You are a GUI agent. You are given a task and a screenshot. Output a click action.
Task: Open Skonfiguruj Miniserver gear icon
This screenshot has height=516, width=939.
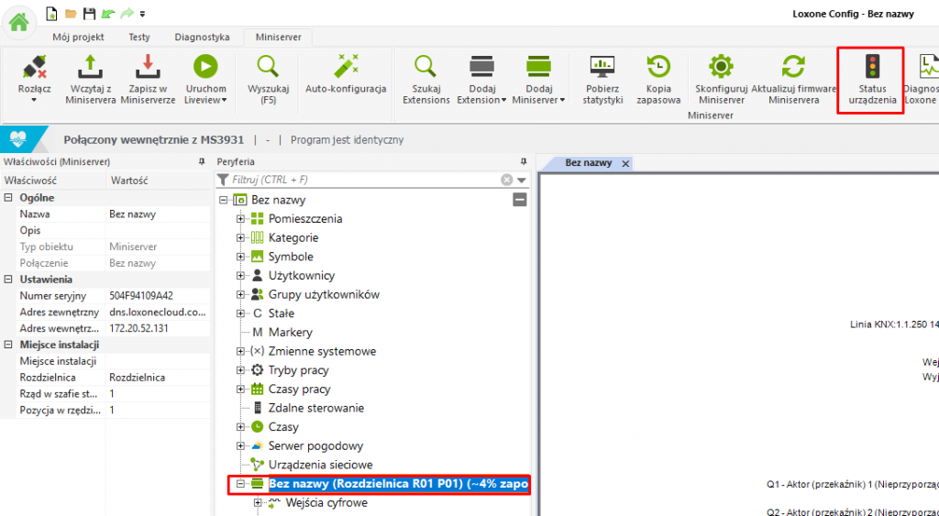[721, 68]
